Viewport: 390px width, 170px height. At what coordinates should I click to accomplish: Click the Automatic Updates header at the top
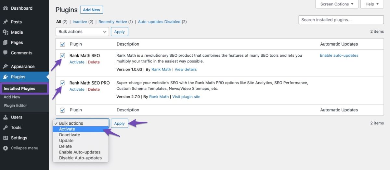[x=339, y=44]
